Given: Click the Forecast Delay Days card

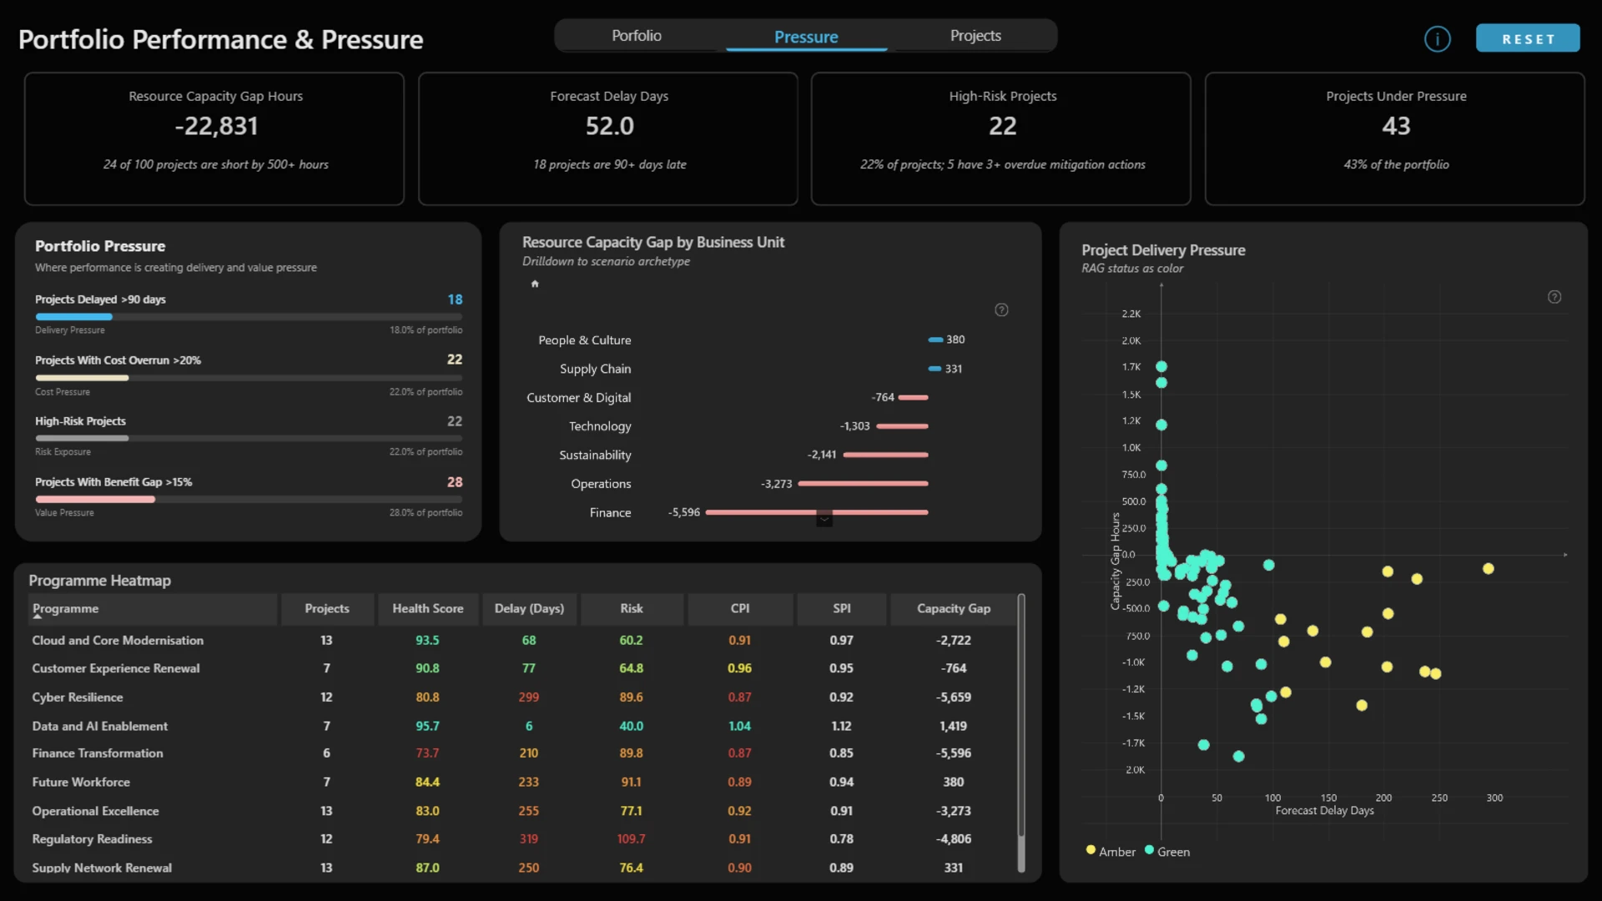Looking at the screenshot, I should pos(608,138).
